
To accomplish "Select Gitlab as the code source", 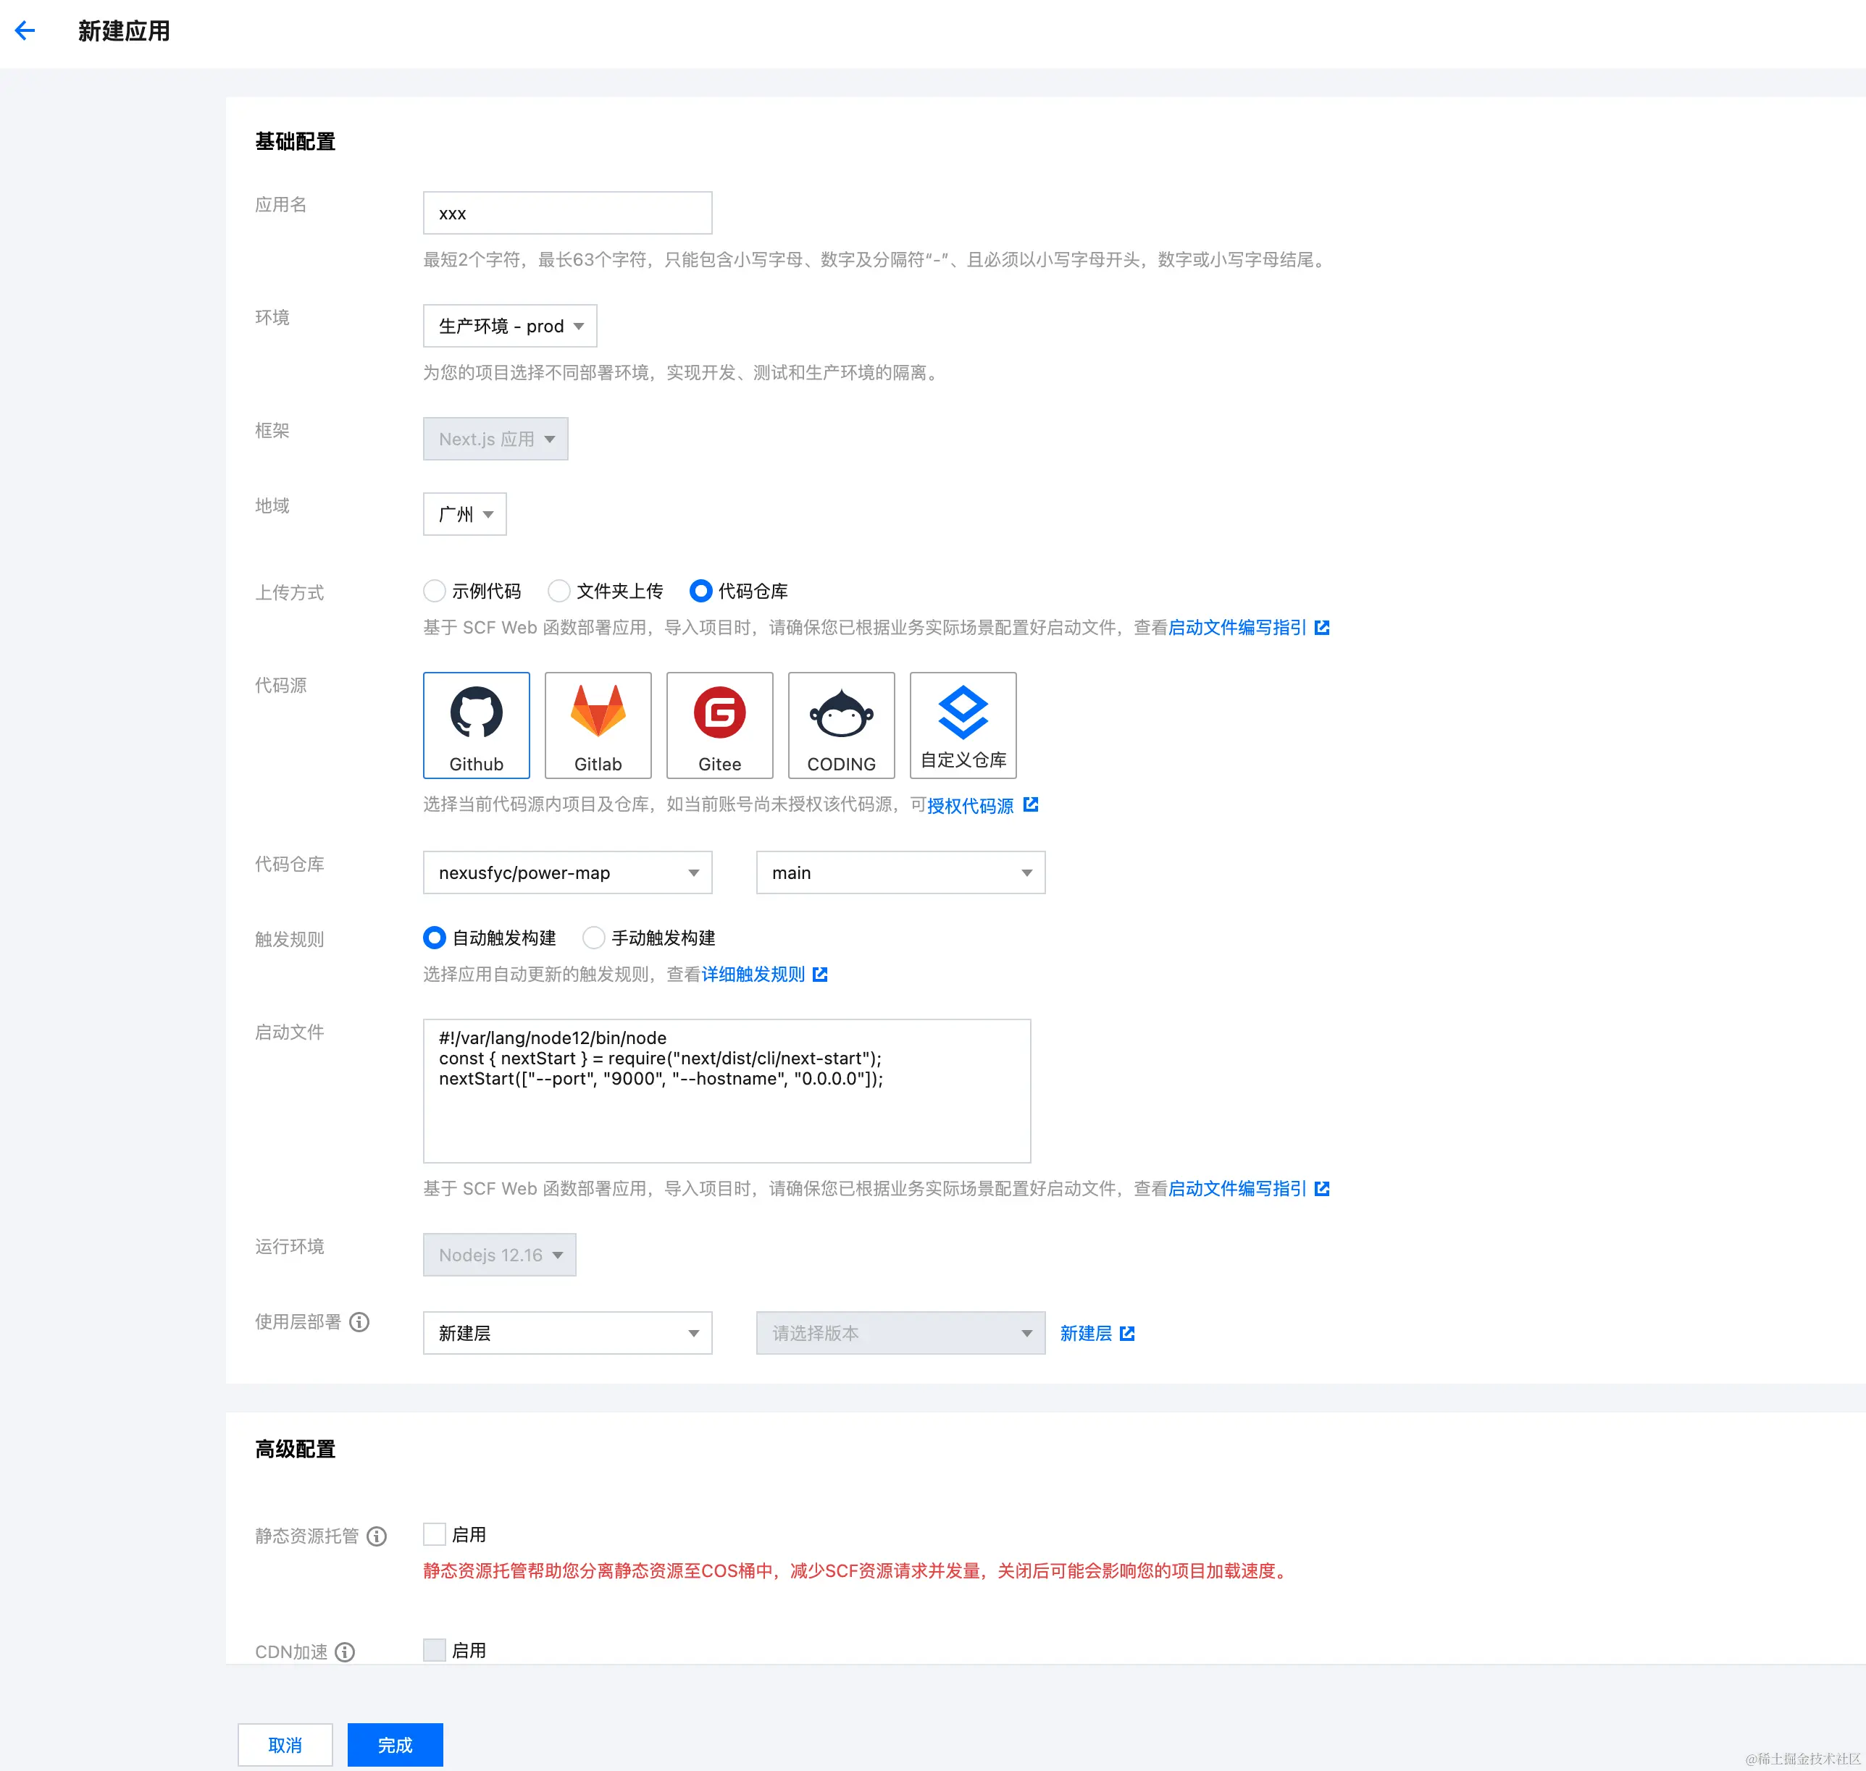I will click(x=598, y=725).
